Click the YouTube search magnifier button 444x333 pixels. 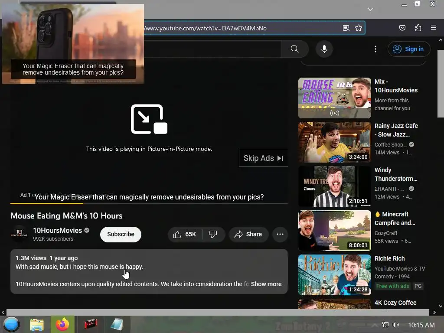click(x=294, y=49)
